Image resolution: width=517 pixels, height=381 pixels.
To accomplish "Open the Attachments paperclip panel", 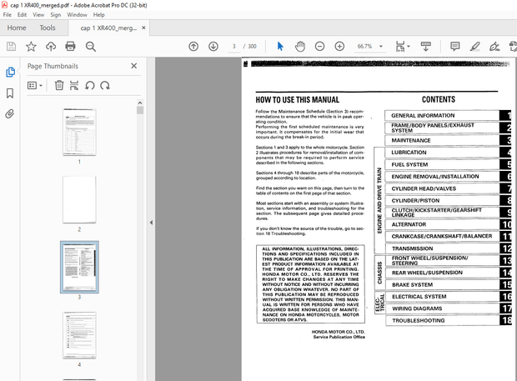I will coord(10,114).
